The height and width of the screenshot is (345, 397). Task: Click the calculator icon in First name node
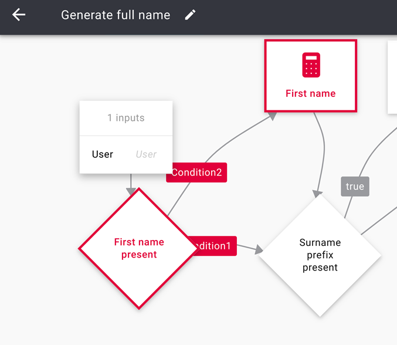click(x=311, y=65)
